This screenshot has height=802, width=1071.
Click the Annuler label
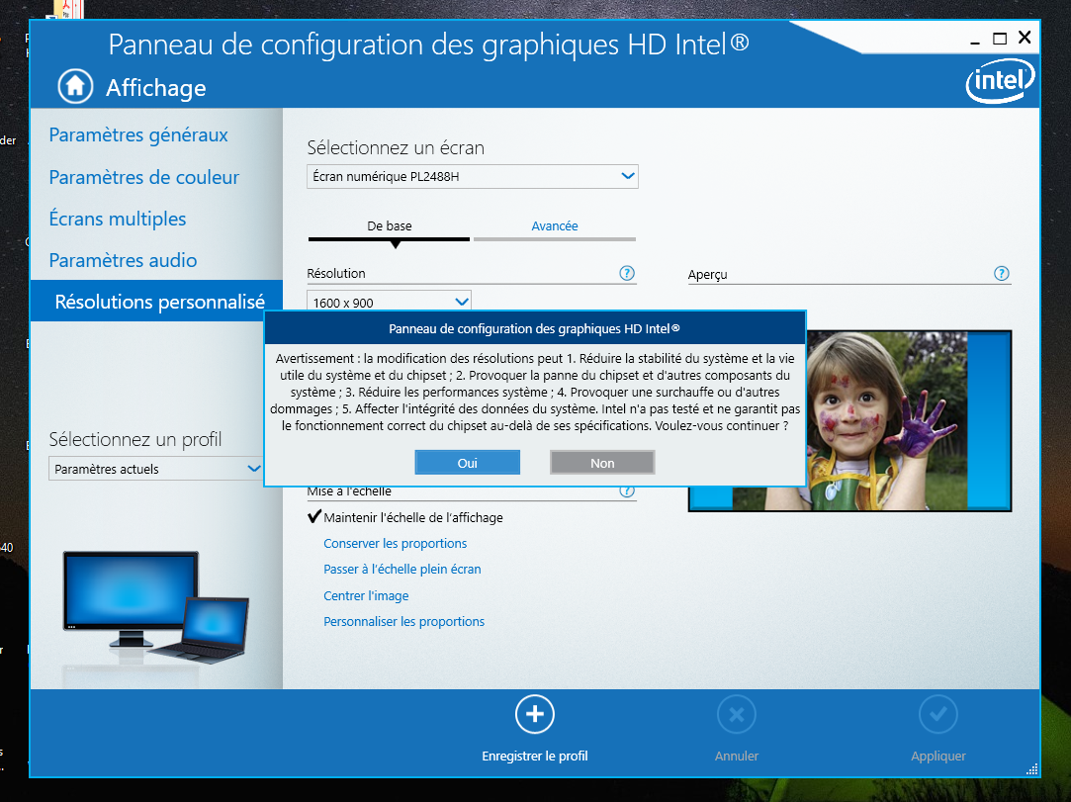pyautogui.click(x=737, y=757)
